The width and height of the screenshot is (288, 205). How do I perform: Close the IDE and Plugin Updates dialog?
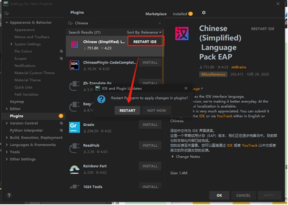(186, 88)
